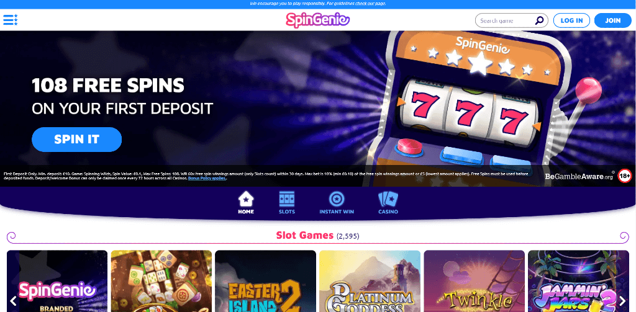The width and height of the screenshot is (636, 312).
Task: Focus the Search game input field
Action: (507, 20)
